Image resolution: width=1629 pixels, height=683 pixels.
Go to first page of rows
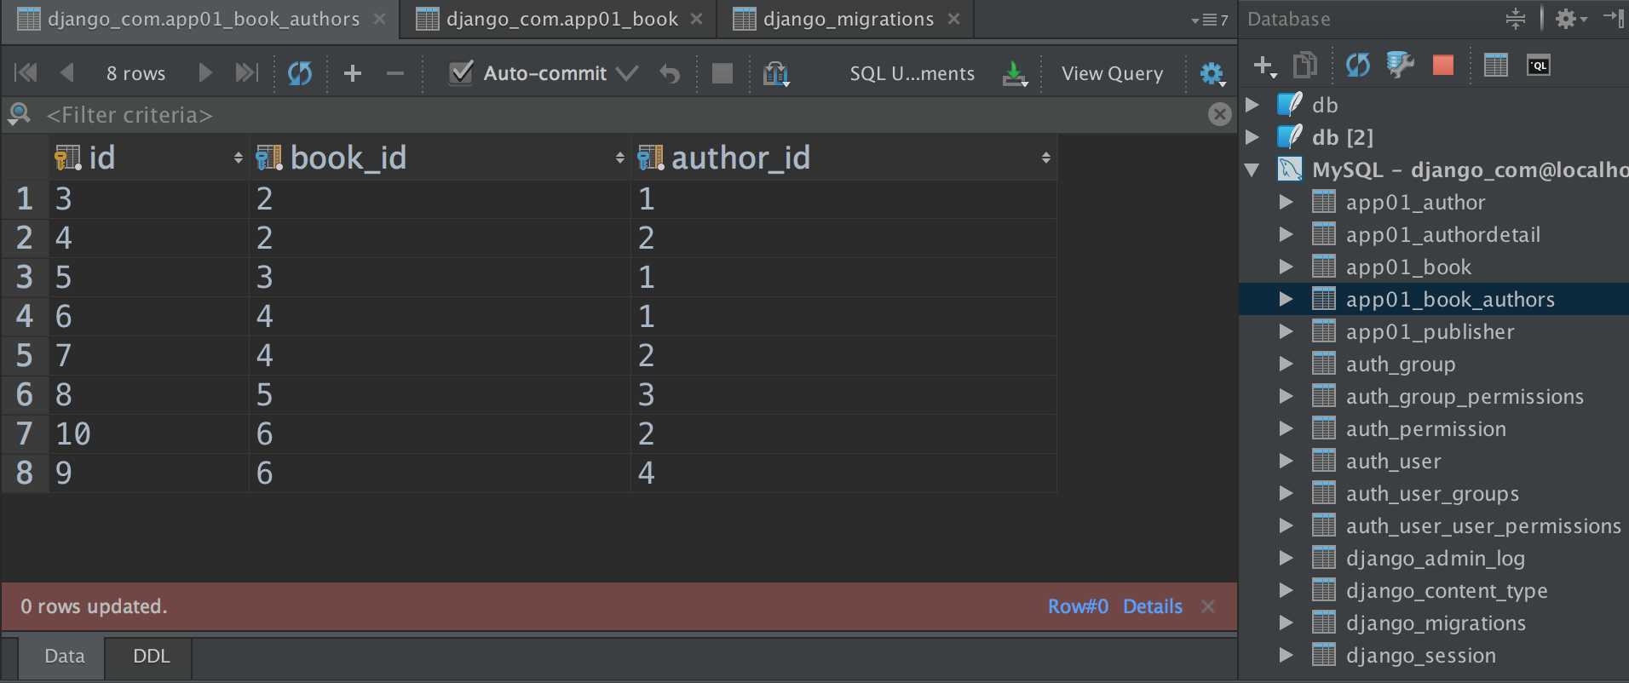(x=26, y=73)
